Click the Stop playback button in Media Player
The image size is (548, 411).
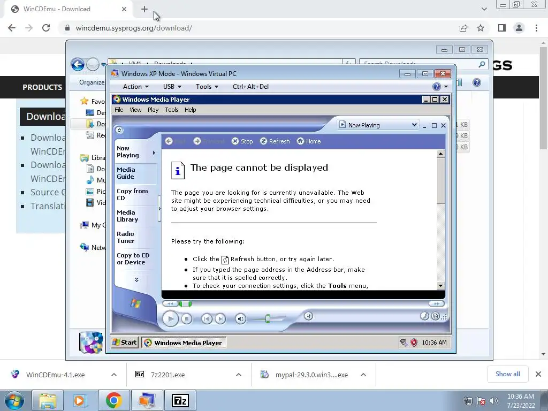pos(187,319)
